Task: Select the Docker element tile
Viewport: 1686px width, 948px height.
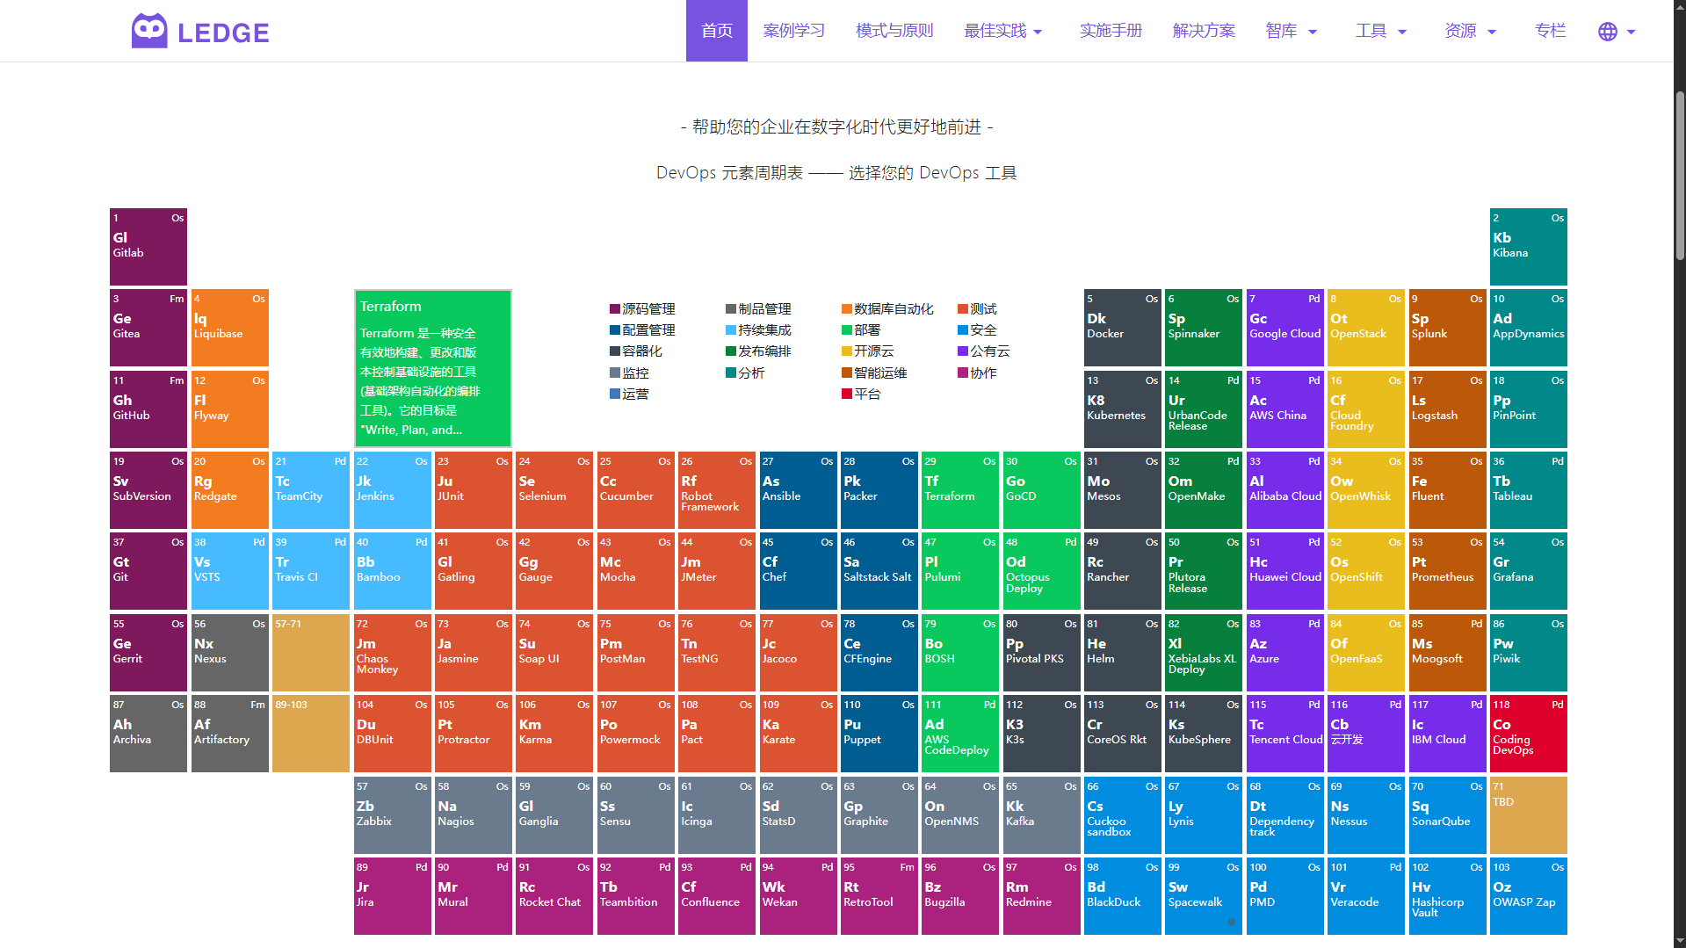Action: [x=1123, y=328]
